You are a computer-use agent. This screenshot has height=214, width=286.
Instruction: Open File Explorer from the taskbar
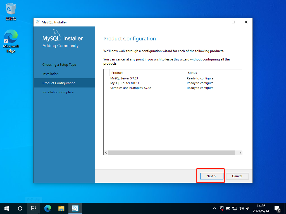[61, 208]
